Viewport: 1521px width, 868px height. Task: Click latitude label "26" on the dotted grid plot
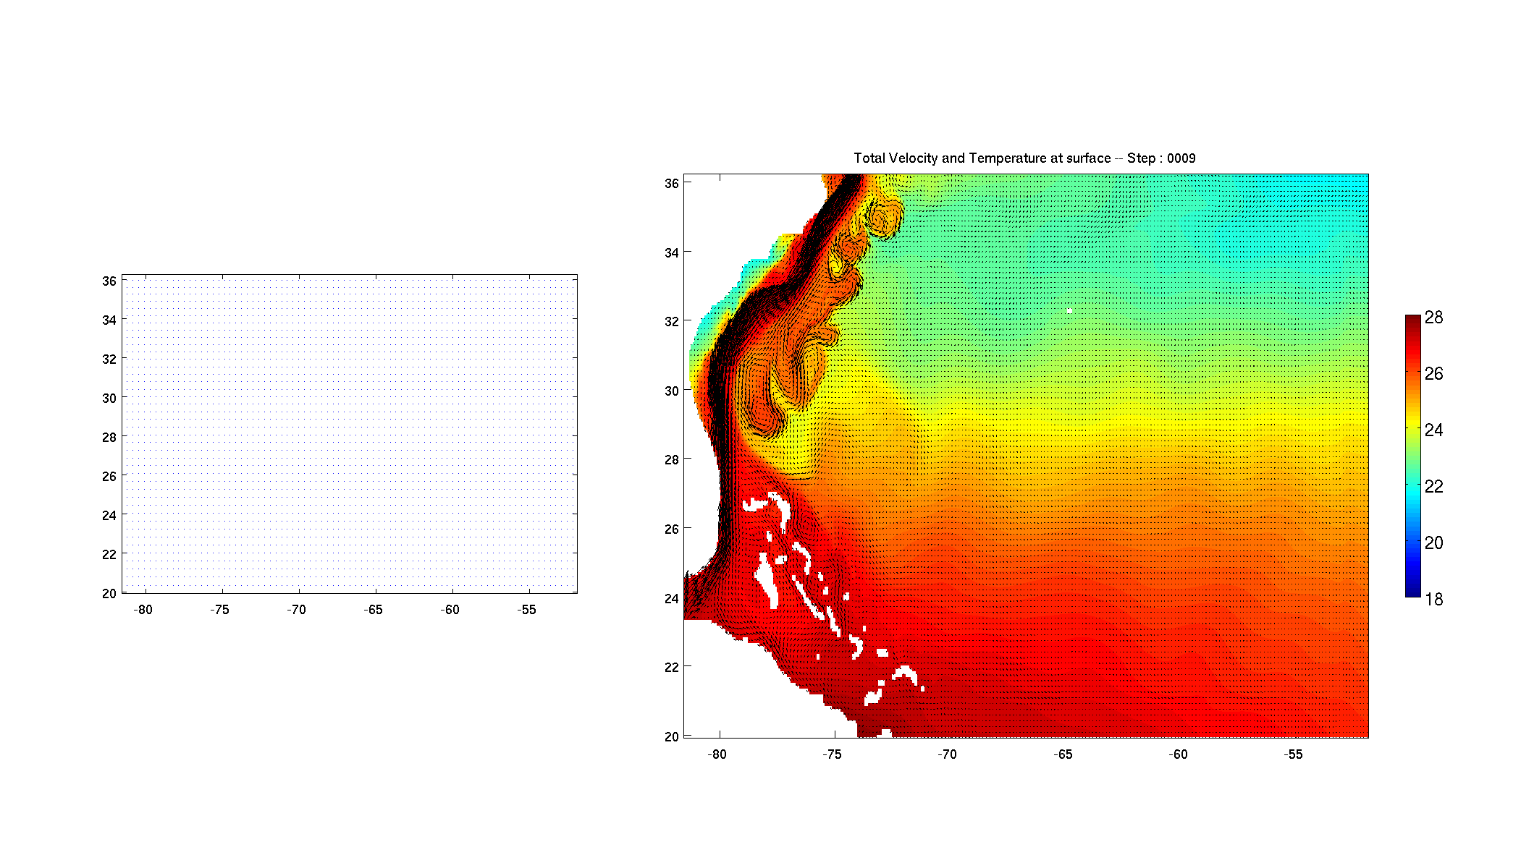(109, 477)
